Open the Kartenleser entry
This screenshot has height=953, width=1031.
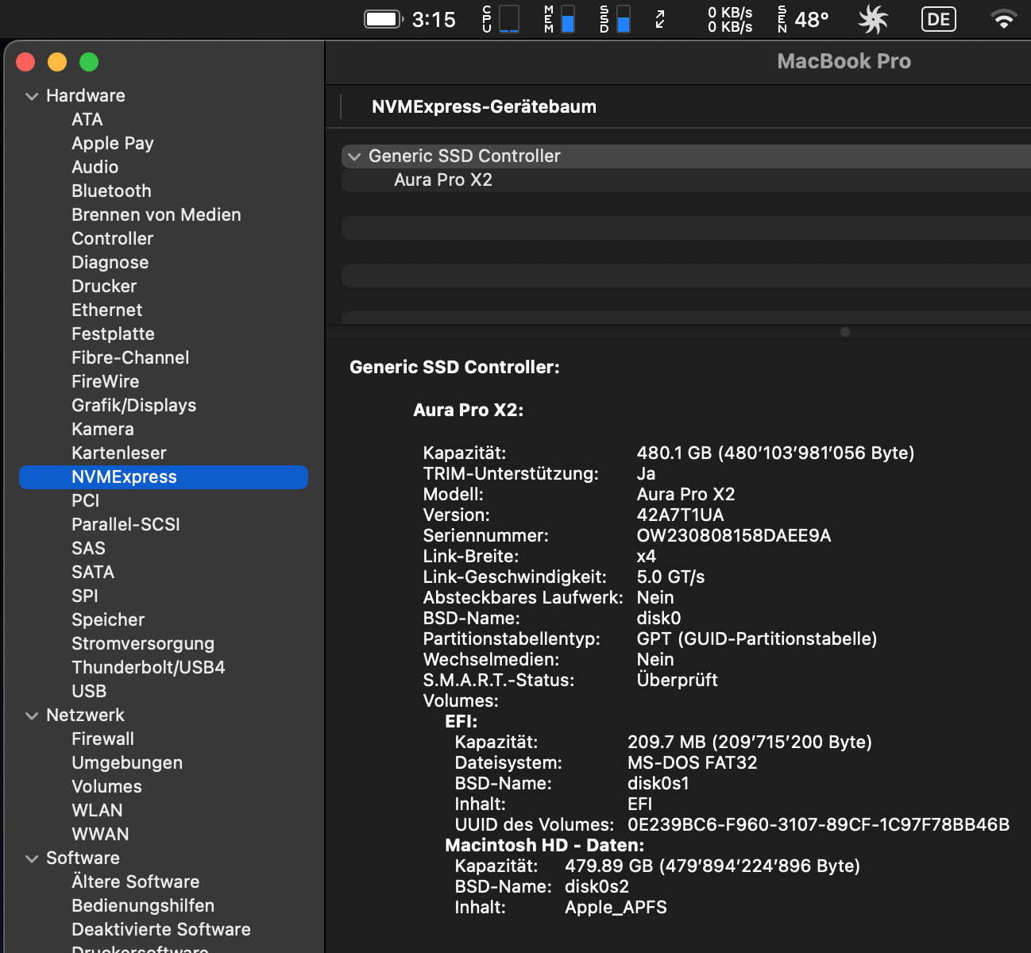tap(119, 453)
